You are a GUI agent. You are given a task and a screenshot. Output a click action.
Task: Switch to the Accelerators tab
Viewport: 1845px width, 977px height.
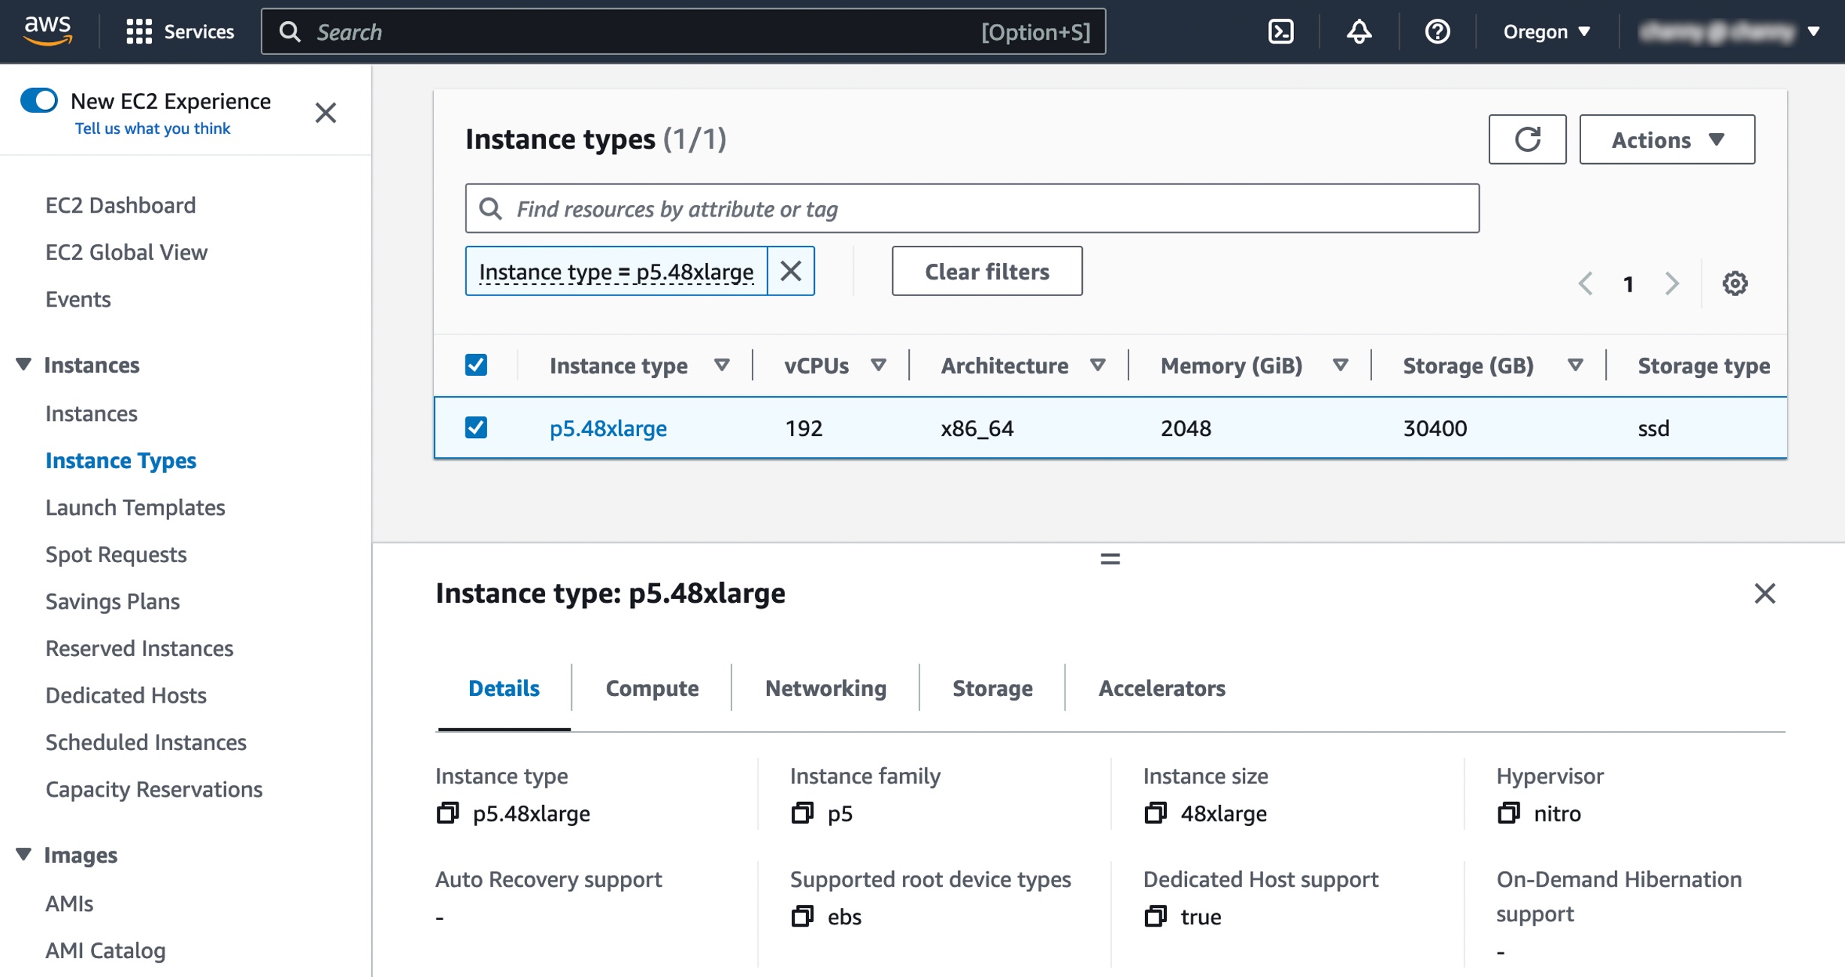click(1162, 688)
